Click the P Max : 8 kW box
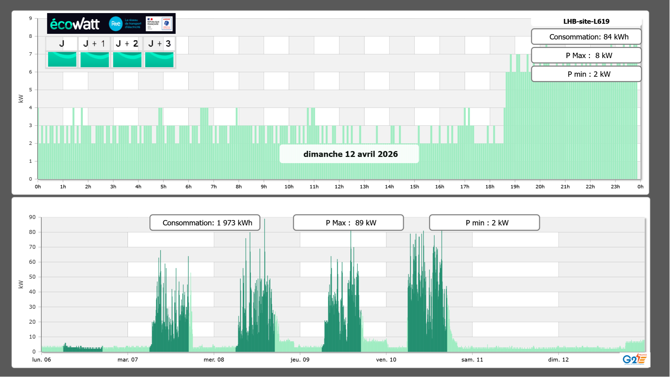This screenshot has width=670, height=377. coord(586,55)
